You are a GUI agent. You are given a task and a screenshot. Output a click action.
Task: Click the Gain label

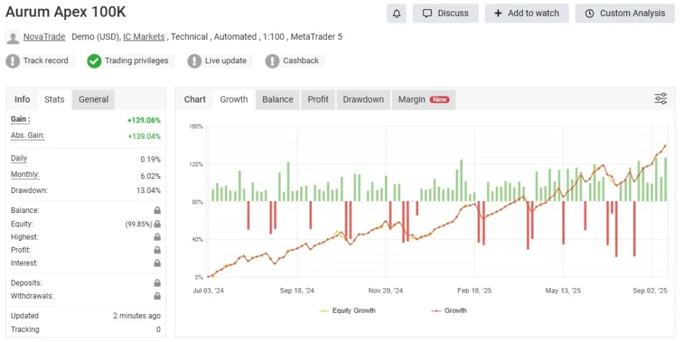point(21,119)
